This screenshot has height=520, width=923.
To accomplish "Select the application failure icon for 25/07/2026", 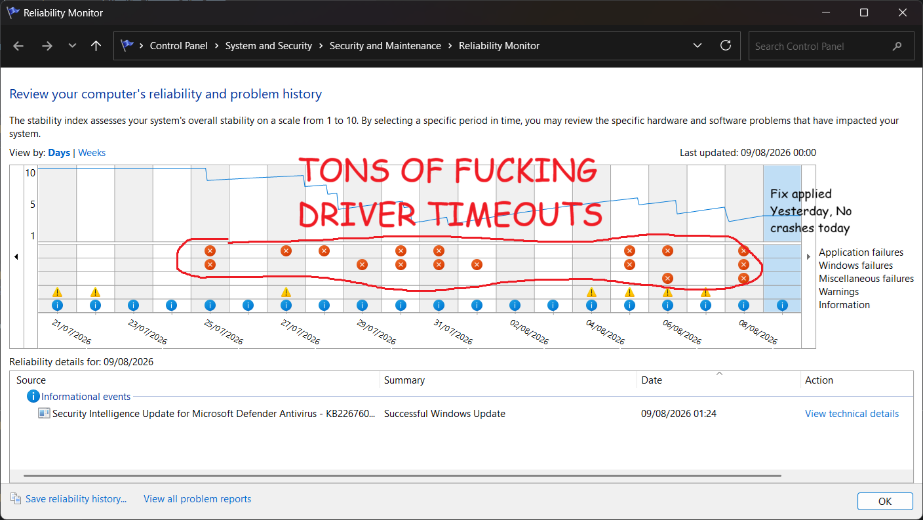I will tap(210, 250).
